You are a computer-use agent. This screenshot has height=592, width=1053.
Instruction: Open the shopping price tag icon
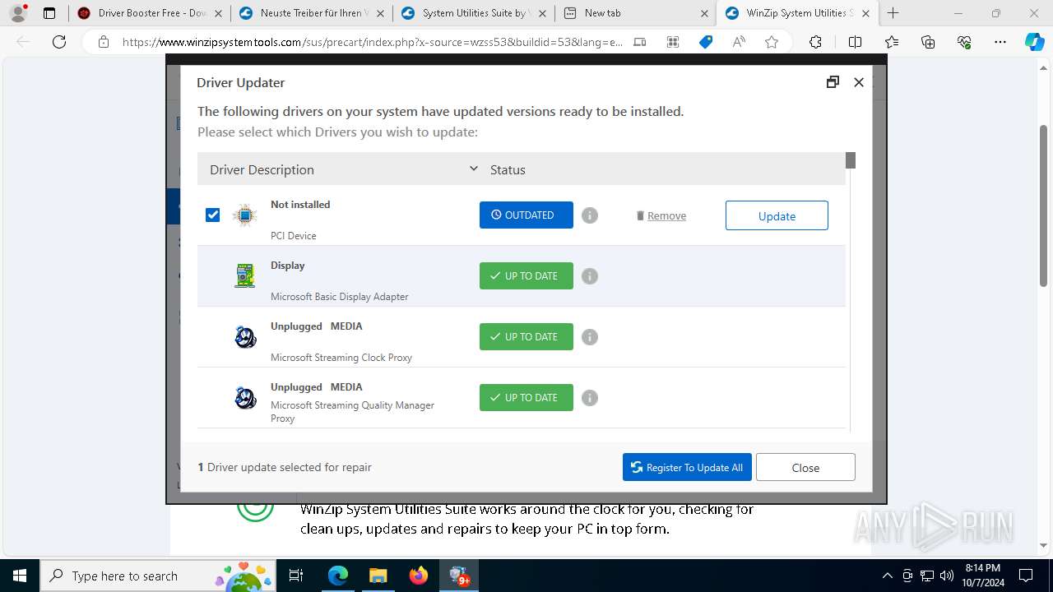[x=706, y=42]
